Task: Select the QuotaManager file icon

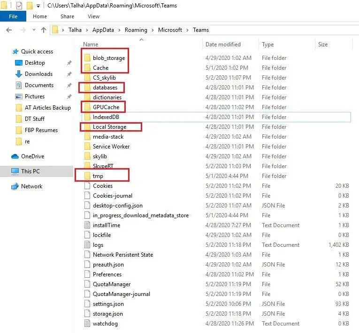Action: [x=87, y=284]
